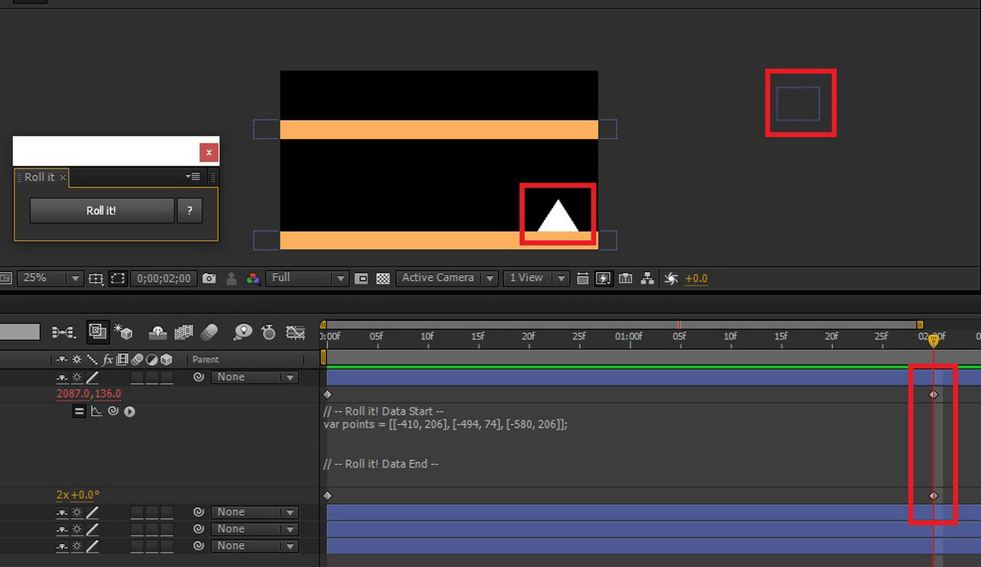Viewport: 981px width, 567px height.
Task: Toggle Draft 3D mode in timeline header
Action: tap(123, 332)
